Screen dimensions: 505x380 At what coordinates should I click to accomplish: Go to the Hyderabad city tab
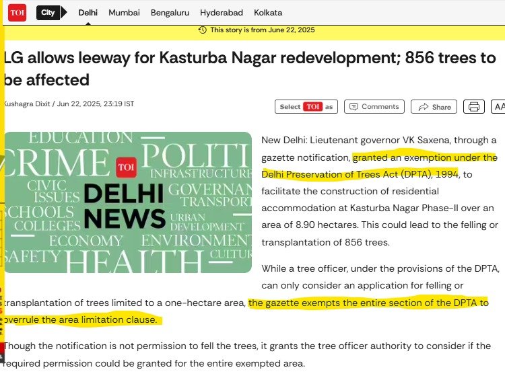[222, 13]
